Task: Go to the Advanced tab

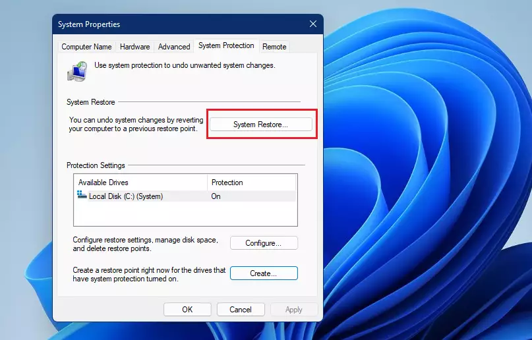Action: point(174,46)
